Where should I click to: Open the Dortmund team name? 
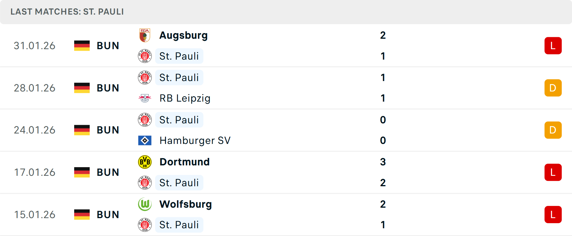point(184,162)
